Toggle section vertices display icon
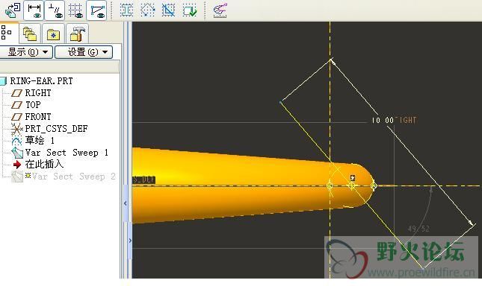 pyautogui.click(x=96, y=10)
